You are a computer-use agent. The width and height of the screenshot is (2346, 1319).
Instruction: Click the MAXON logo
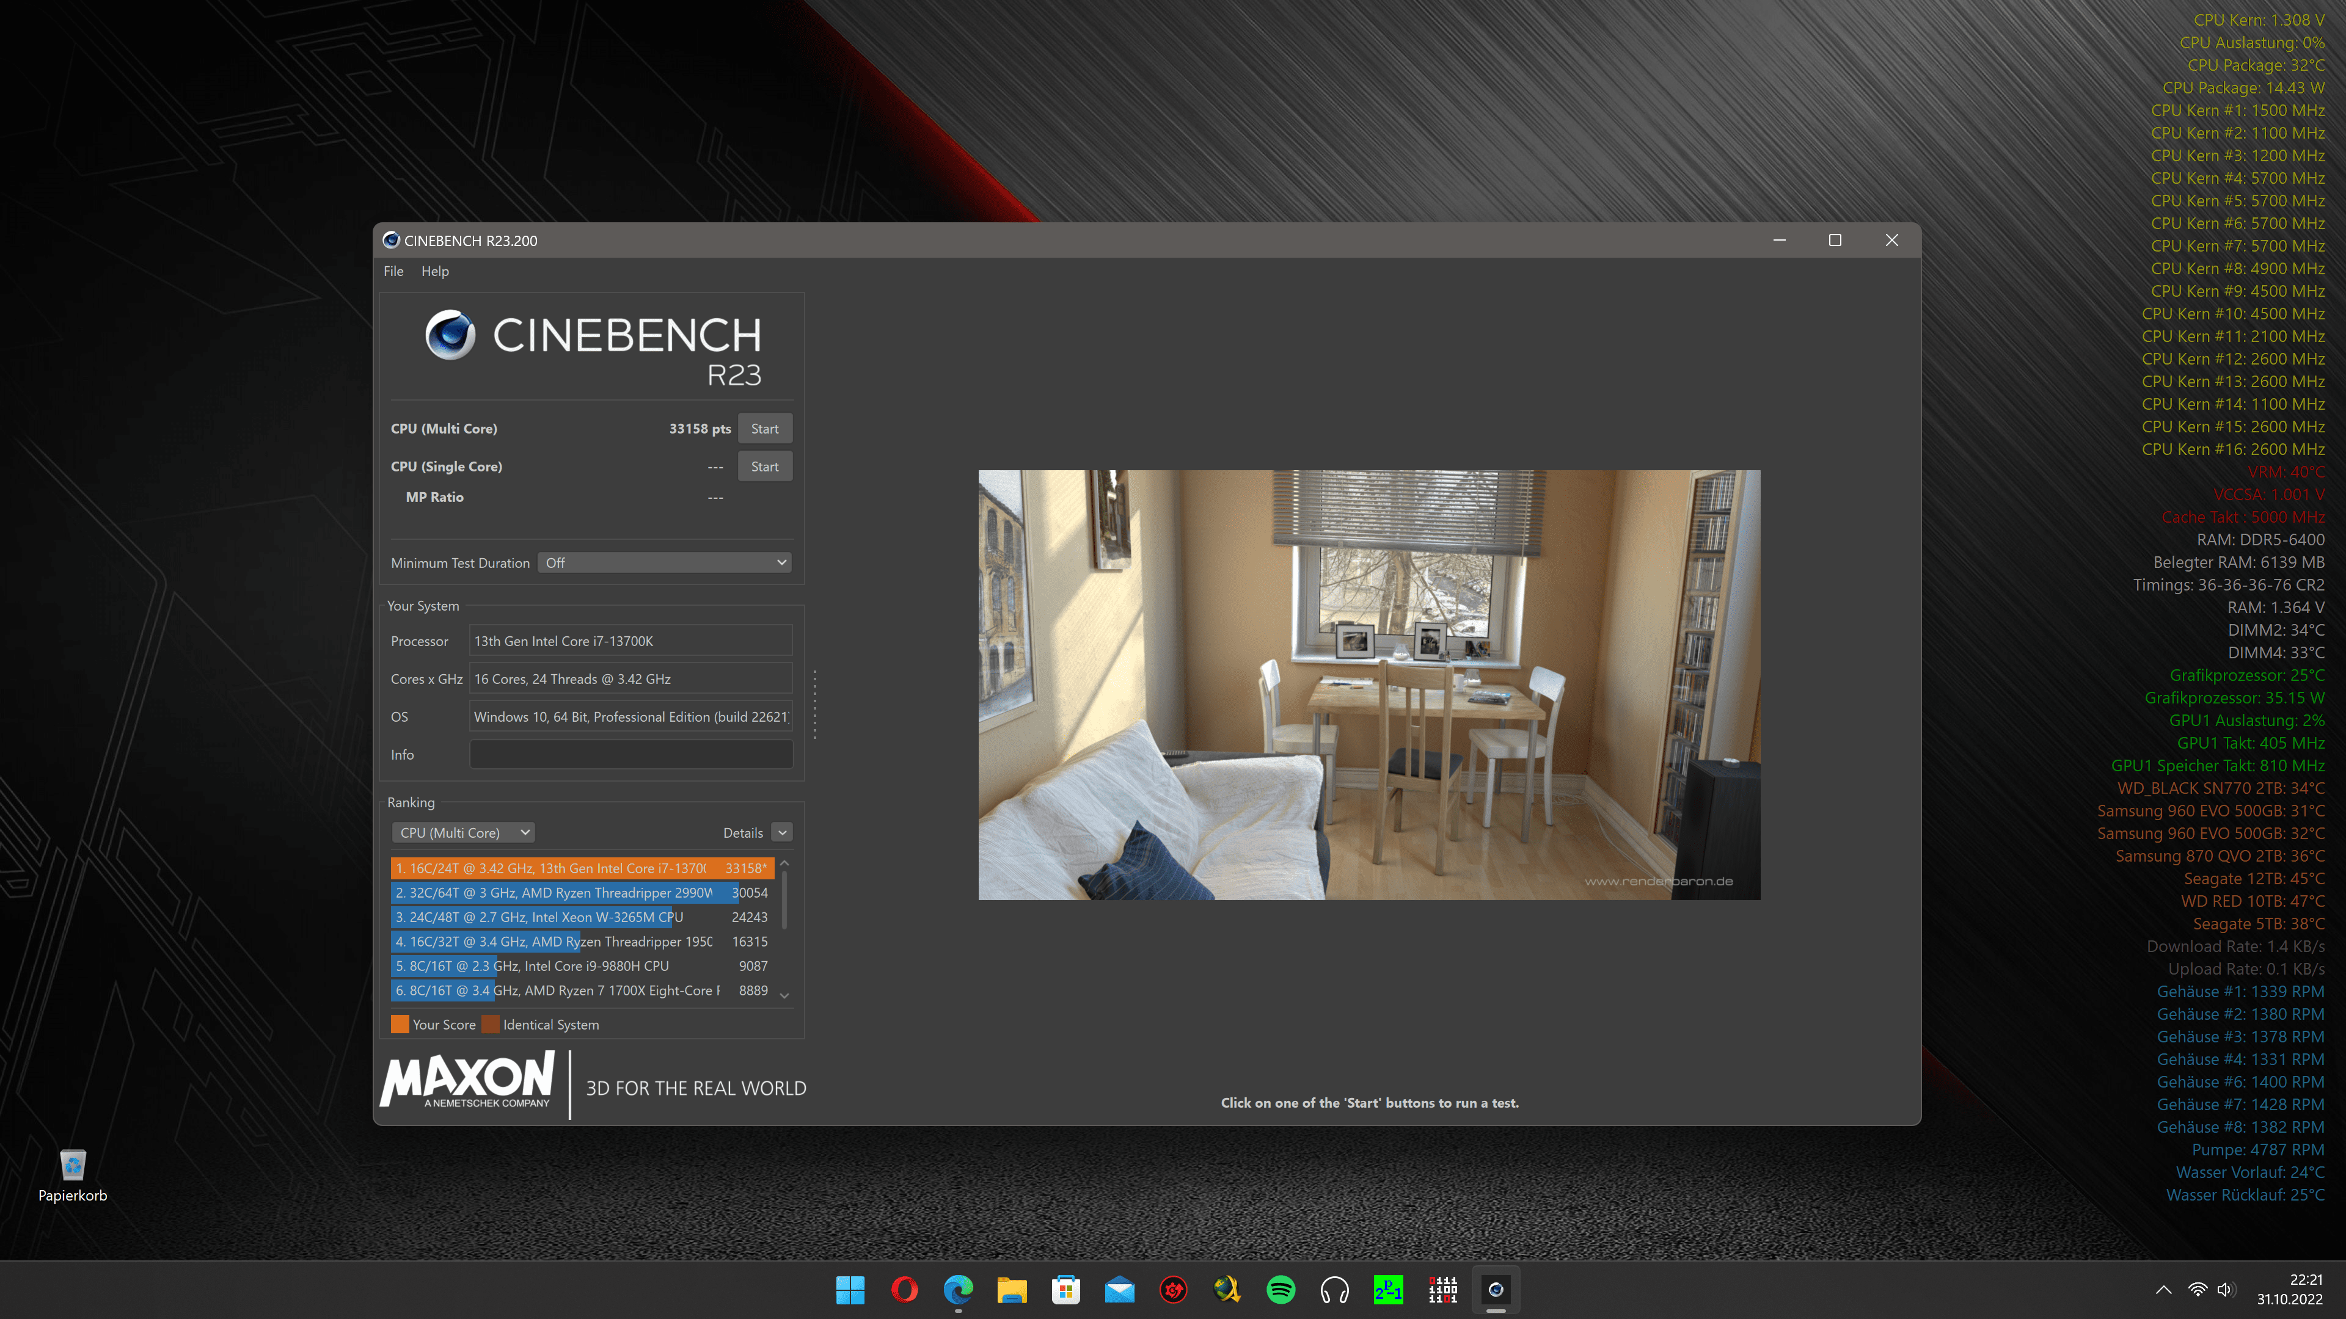click(x=468, y=1080)
